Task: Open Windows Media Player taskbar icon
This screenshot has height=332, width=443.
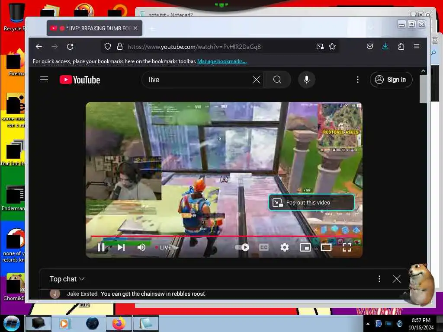Action: pyautogui.click(x=64, y=323)
